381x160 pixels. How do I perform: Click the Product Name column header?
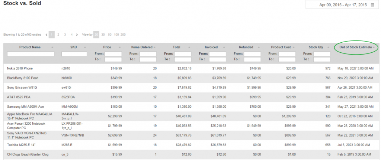(x=30, y=47)
